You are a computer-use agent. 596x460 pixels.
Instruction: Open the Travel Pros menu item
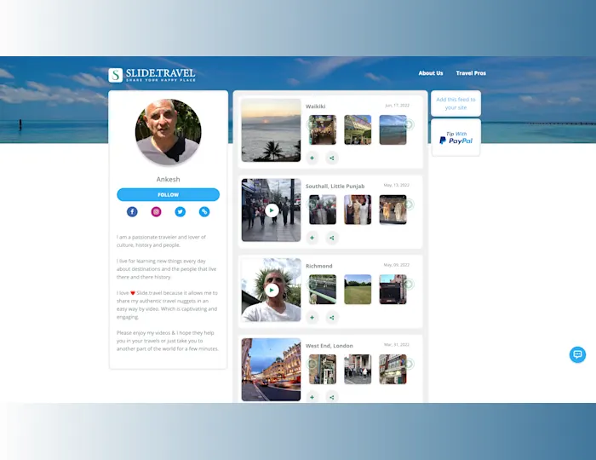tap(471, 73)
